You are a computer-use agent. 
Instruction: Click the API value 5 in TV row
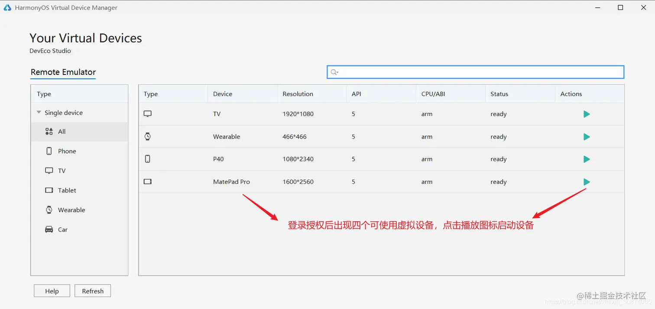click(x=353, y=114)
